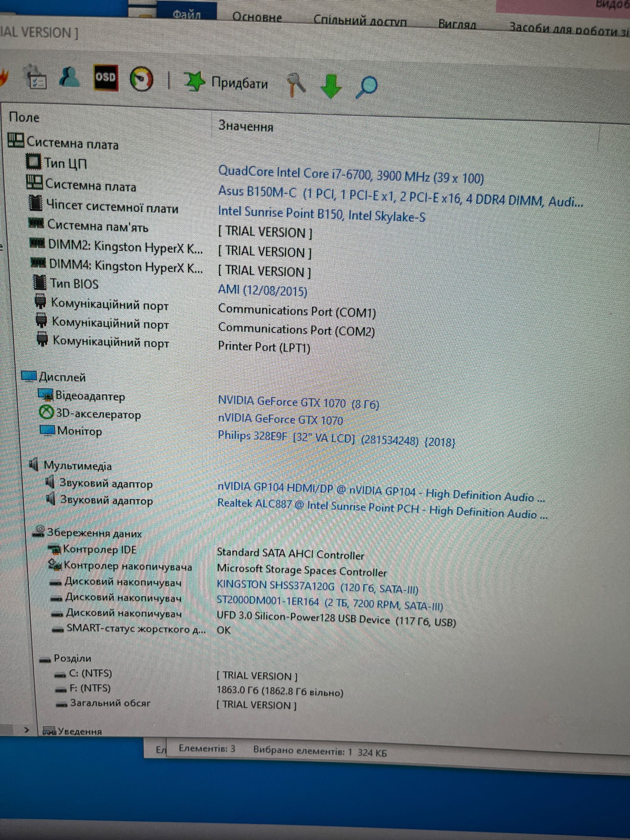This screenshot has width=630, height=840.
Task: Open the Файл menu tab
Action: (x=186, y=14)
